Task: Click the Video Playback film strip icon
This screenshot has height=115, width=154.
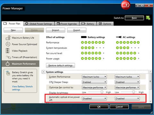Action: [7, 51]
